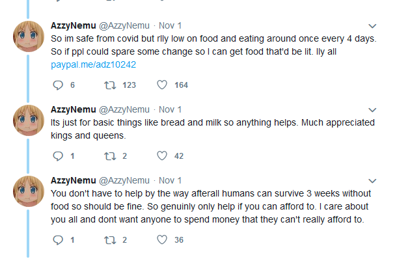Open the paypal.me/adz10242 link
The height and width of the screenshot is (259, 397).
click(x=94, y=65)
